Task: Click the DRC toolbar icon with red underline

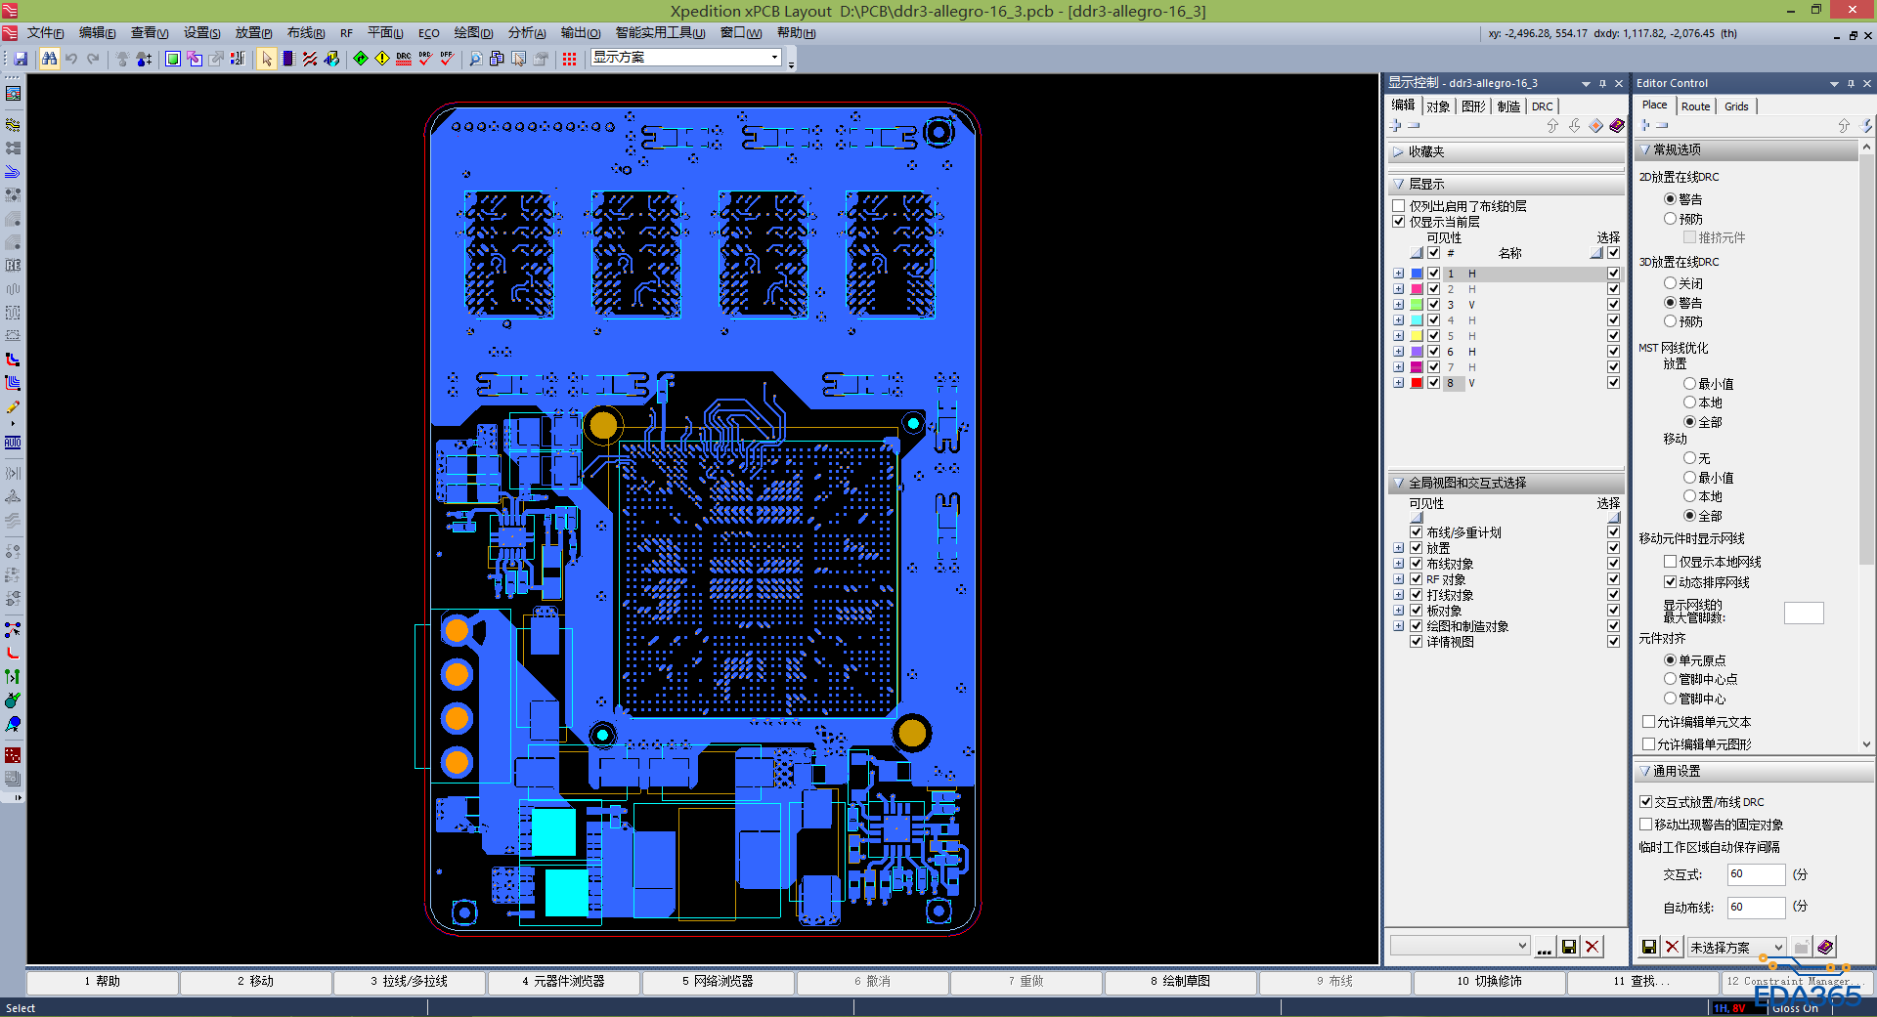Action: tap(404, 59)
